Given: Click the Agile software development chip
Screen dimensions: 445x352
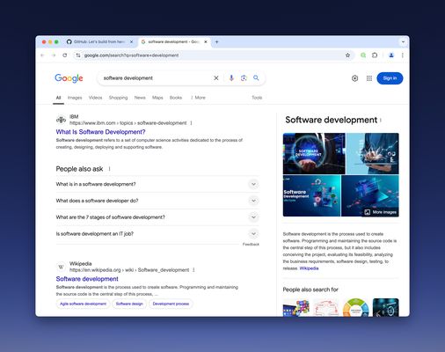Looking at the screenshot, I should (83, 304).
